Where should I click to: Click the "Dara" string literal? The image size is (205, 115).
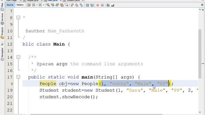135,90
